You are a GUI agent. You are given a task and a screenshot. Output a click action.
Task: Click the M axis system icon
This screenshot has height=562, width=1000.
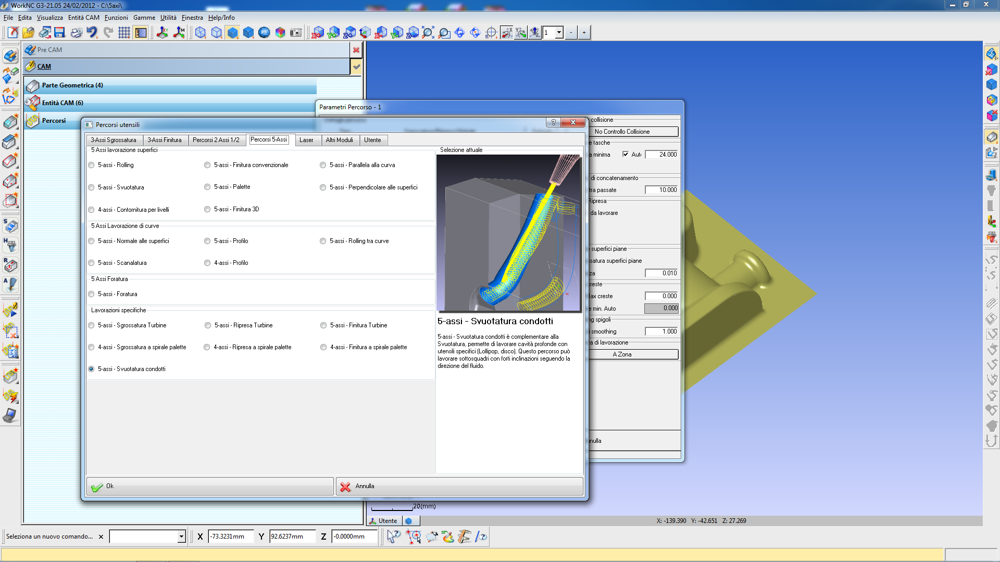click(x=179, y=33)
